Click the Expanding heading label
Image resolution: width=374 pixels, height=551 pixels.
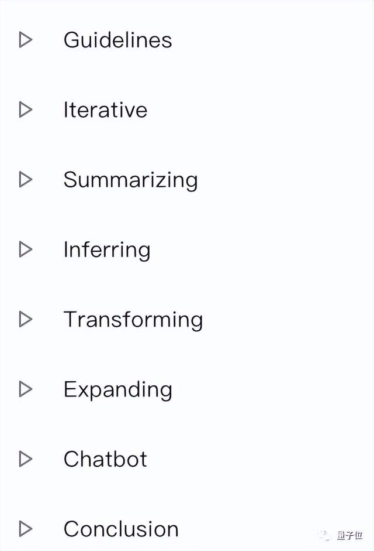pos(117,389)
